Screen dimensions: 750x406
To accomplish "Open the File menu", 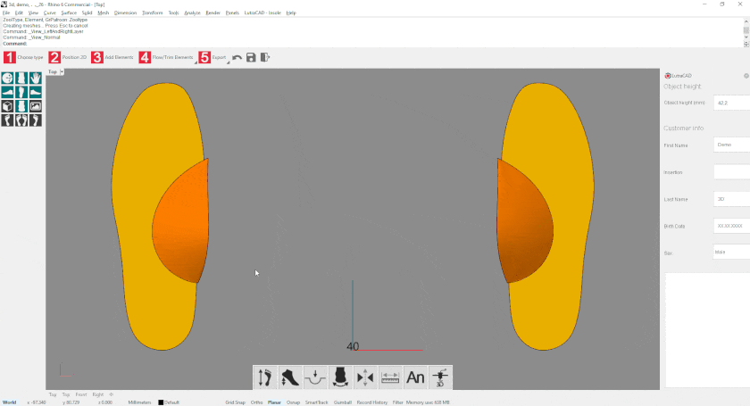I will 6,12.
